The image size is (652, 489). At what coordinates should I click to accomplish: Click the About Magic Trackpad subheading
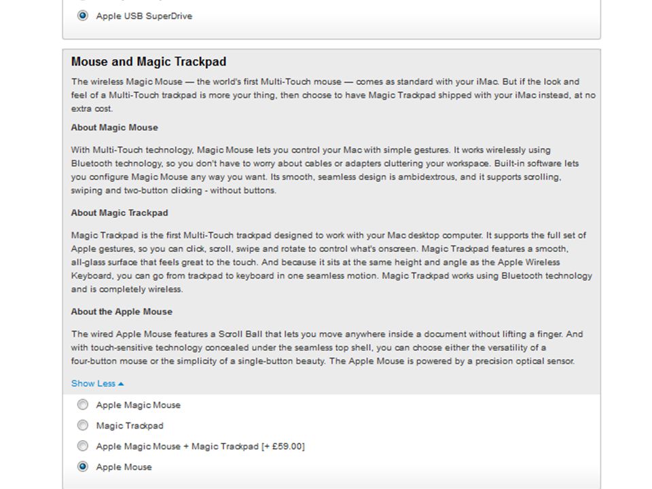(x=120, y=213)
